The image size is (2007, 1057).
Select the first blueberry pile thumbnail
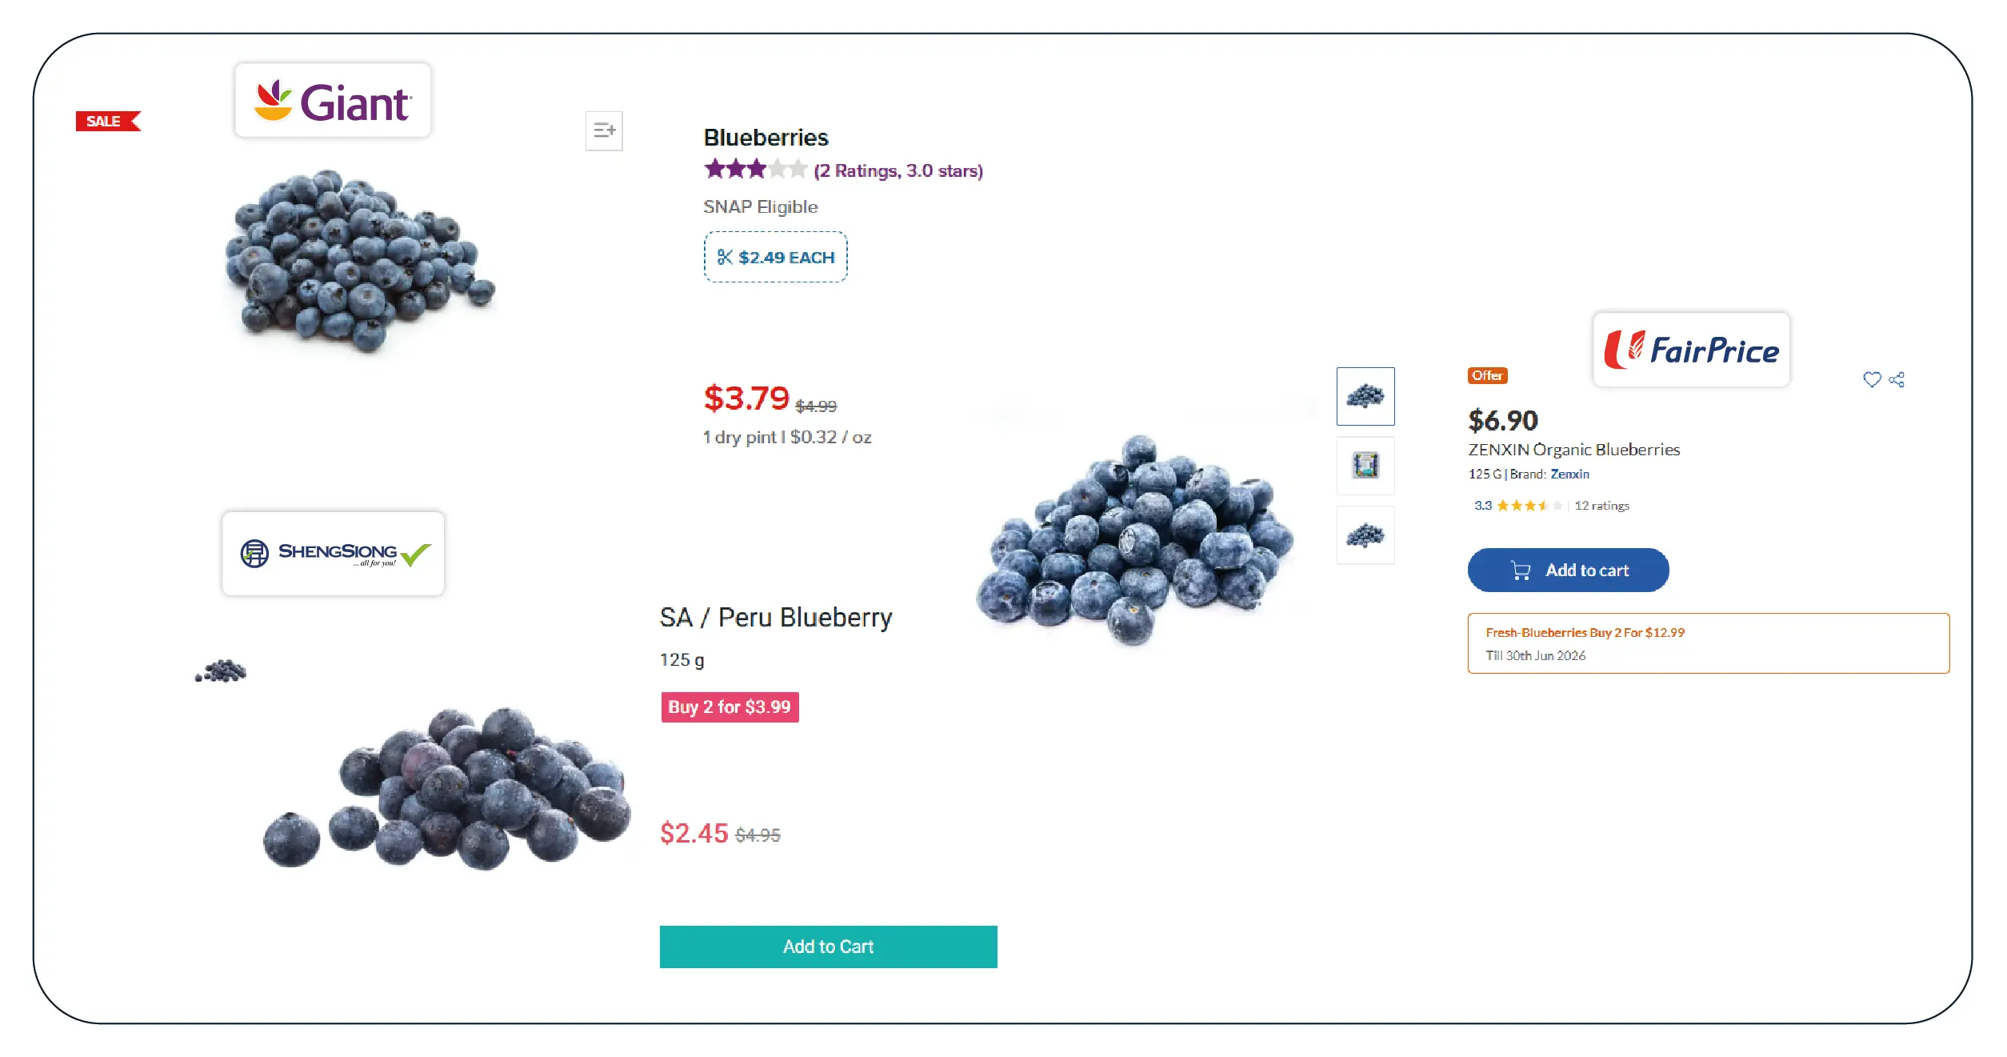pyautogui.click(x=1365, y=396)
